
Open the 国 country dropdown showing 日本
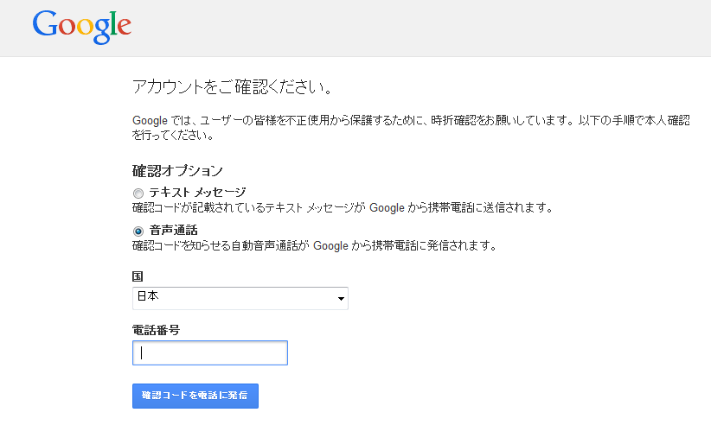(240, 298)
